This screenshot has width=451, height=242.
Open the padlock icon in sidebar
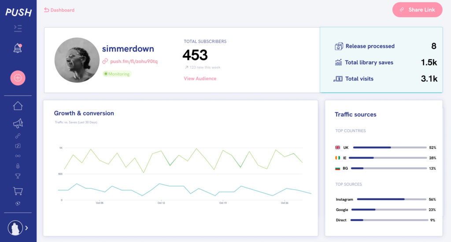[x=18, y=166]
